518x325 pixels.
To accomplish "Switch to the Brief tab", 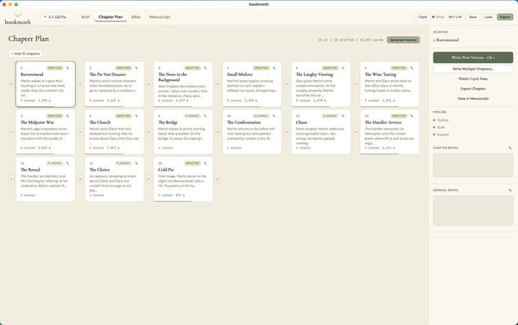I will point(85,17).
